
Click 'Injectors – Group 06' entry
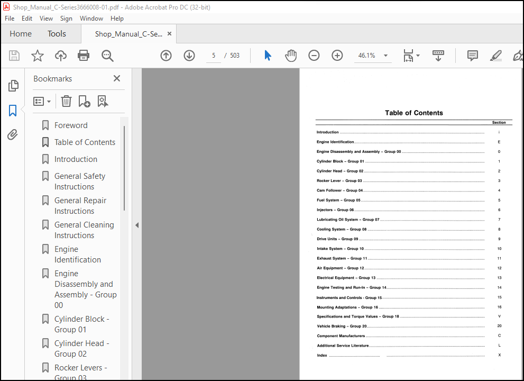tap(335, 210)
